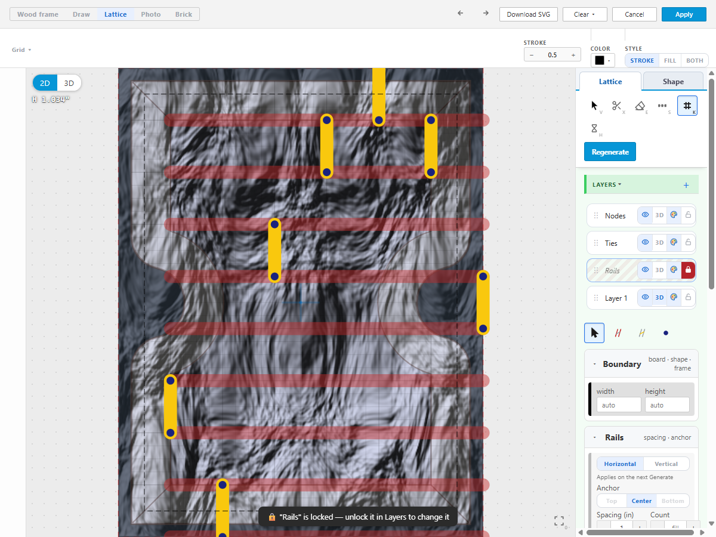716x537 pixels.
Task: Set style to BOTH
Action: pos(695,60)
